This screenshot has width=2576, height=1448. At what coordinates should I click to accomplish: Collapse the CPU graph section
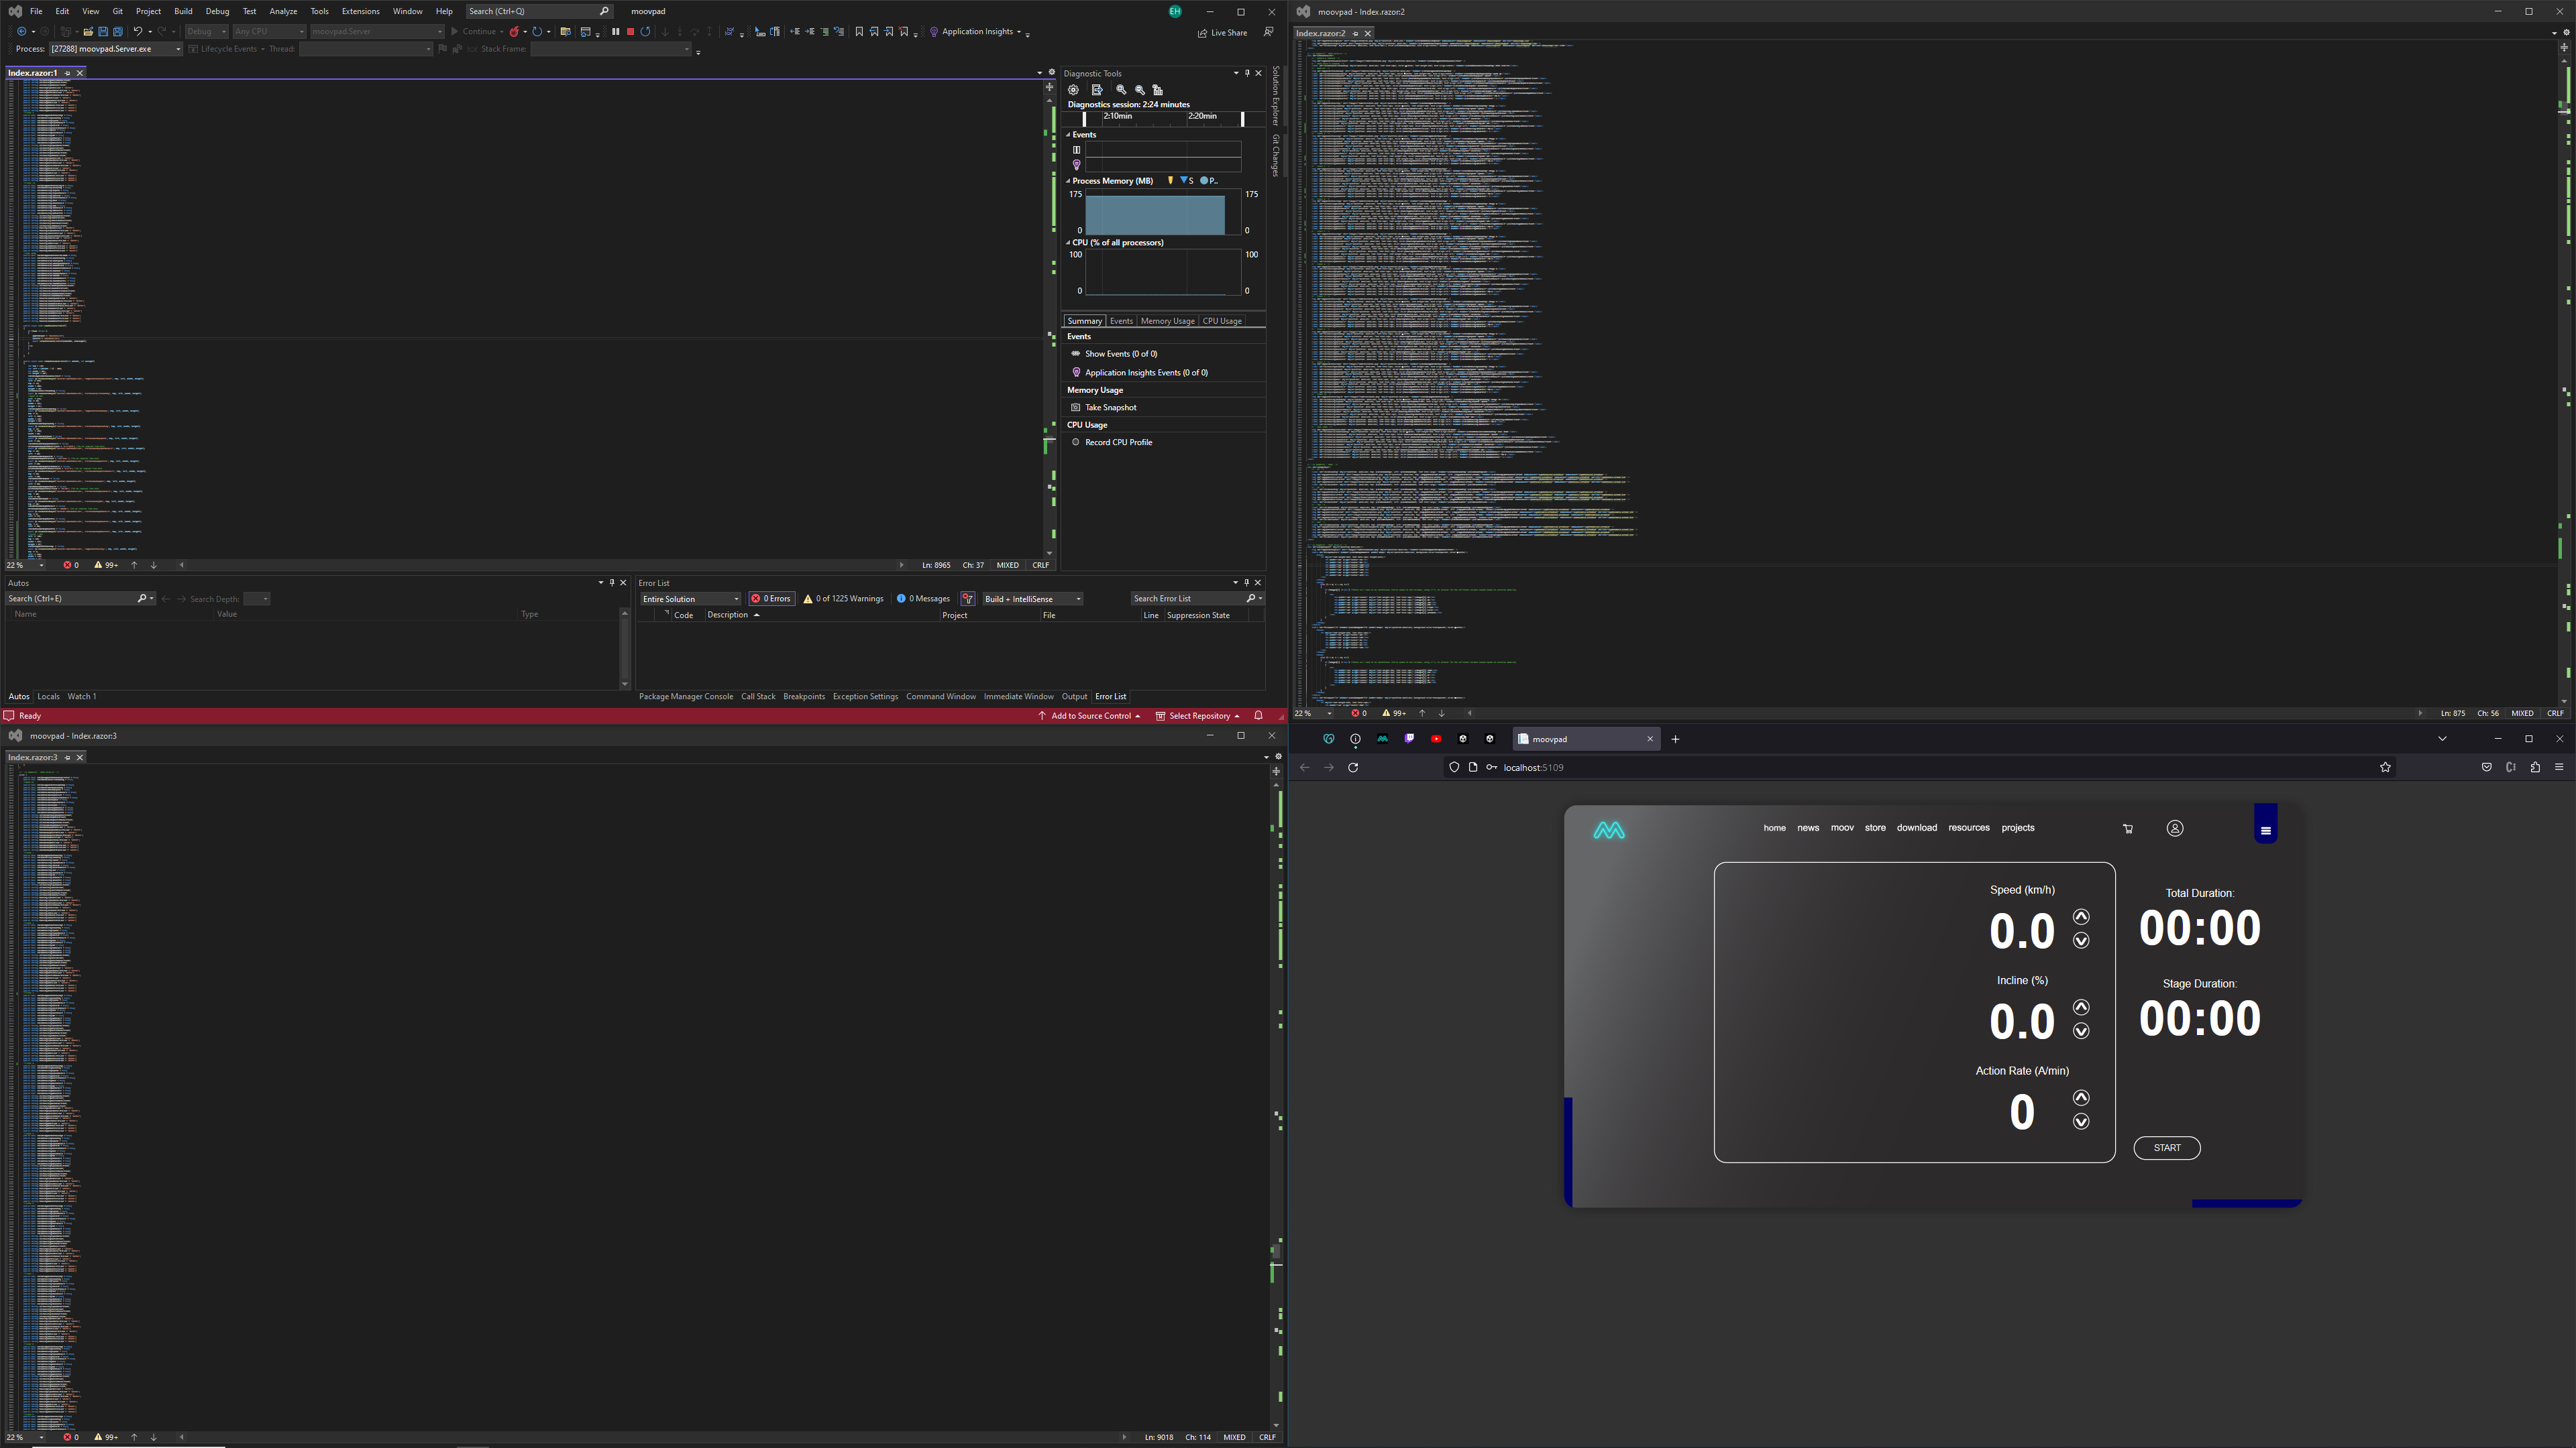1068,243
